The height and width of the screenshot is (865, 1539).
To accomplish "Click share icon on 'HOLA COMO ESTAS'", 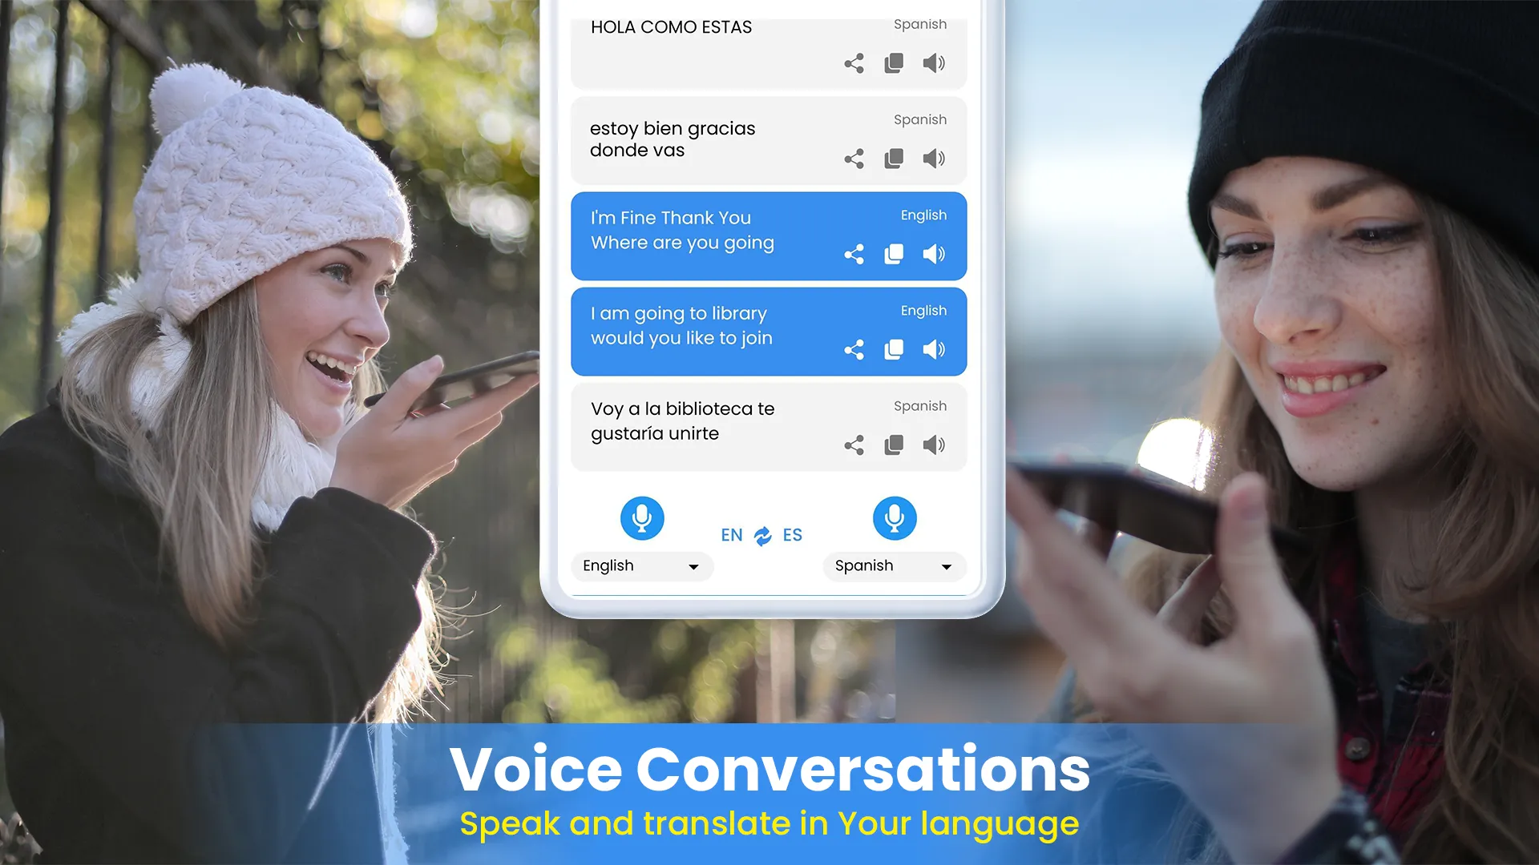I will click(x=854, y=63).
